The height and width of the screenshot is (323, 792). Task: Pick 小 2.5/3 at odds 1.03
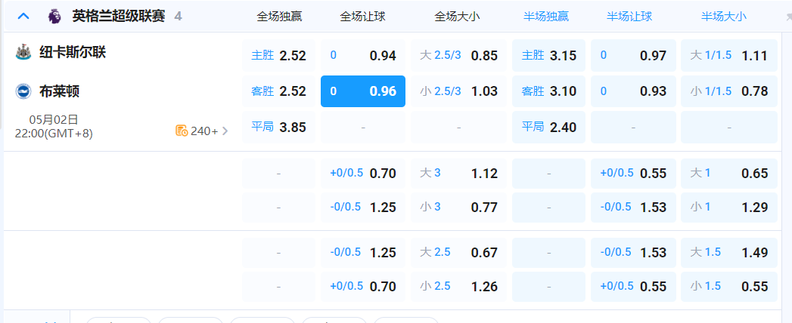coord(458,91)
